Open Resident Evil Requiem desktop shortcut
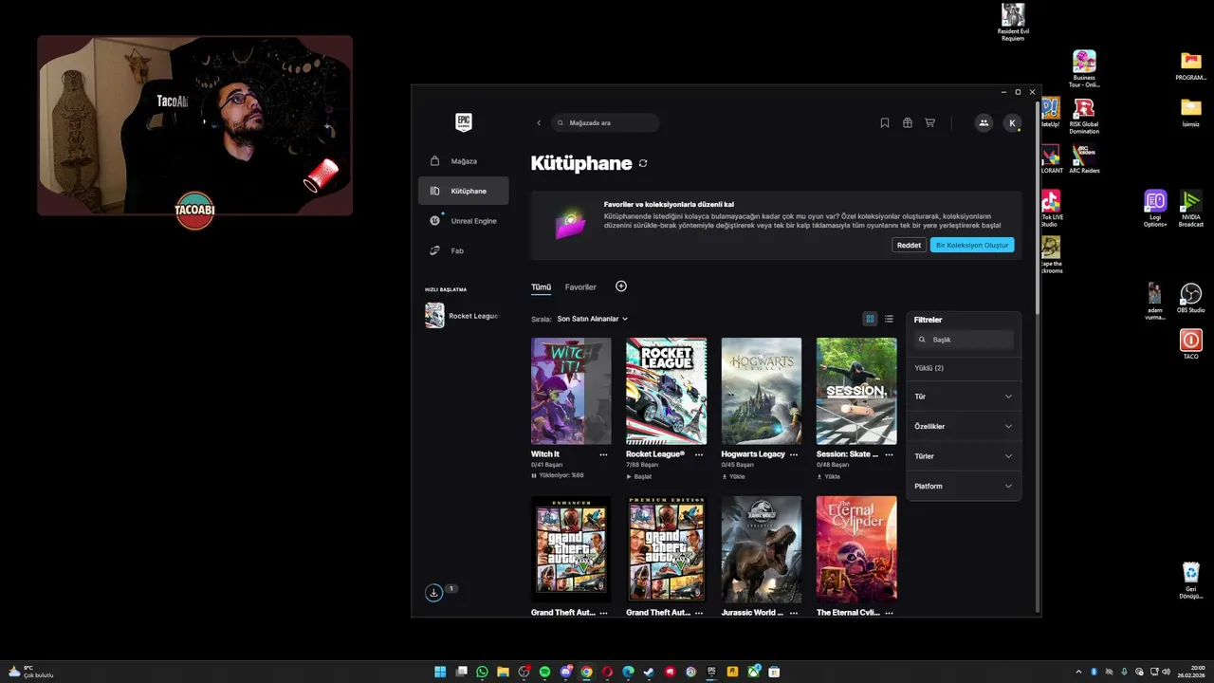 click(1013, 22)
